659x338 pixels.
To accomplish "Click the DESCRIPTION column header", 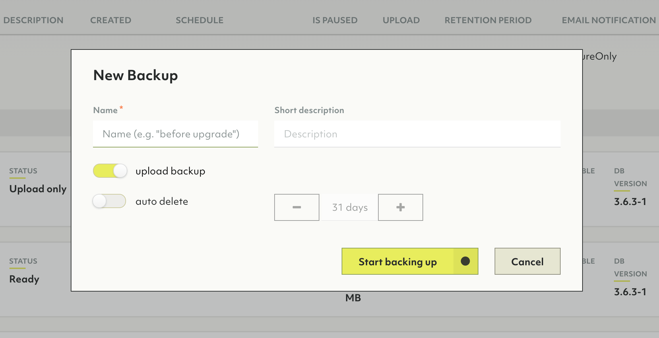I will 33,20.
